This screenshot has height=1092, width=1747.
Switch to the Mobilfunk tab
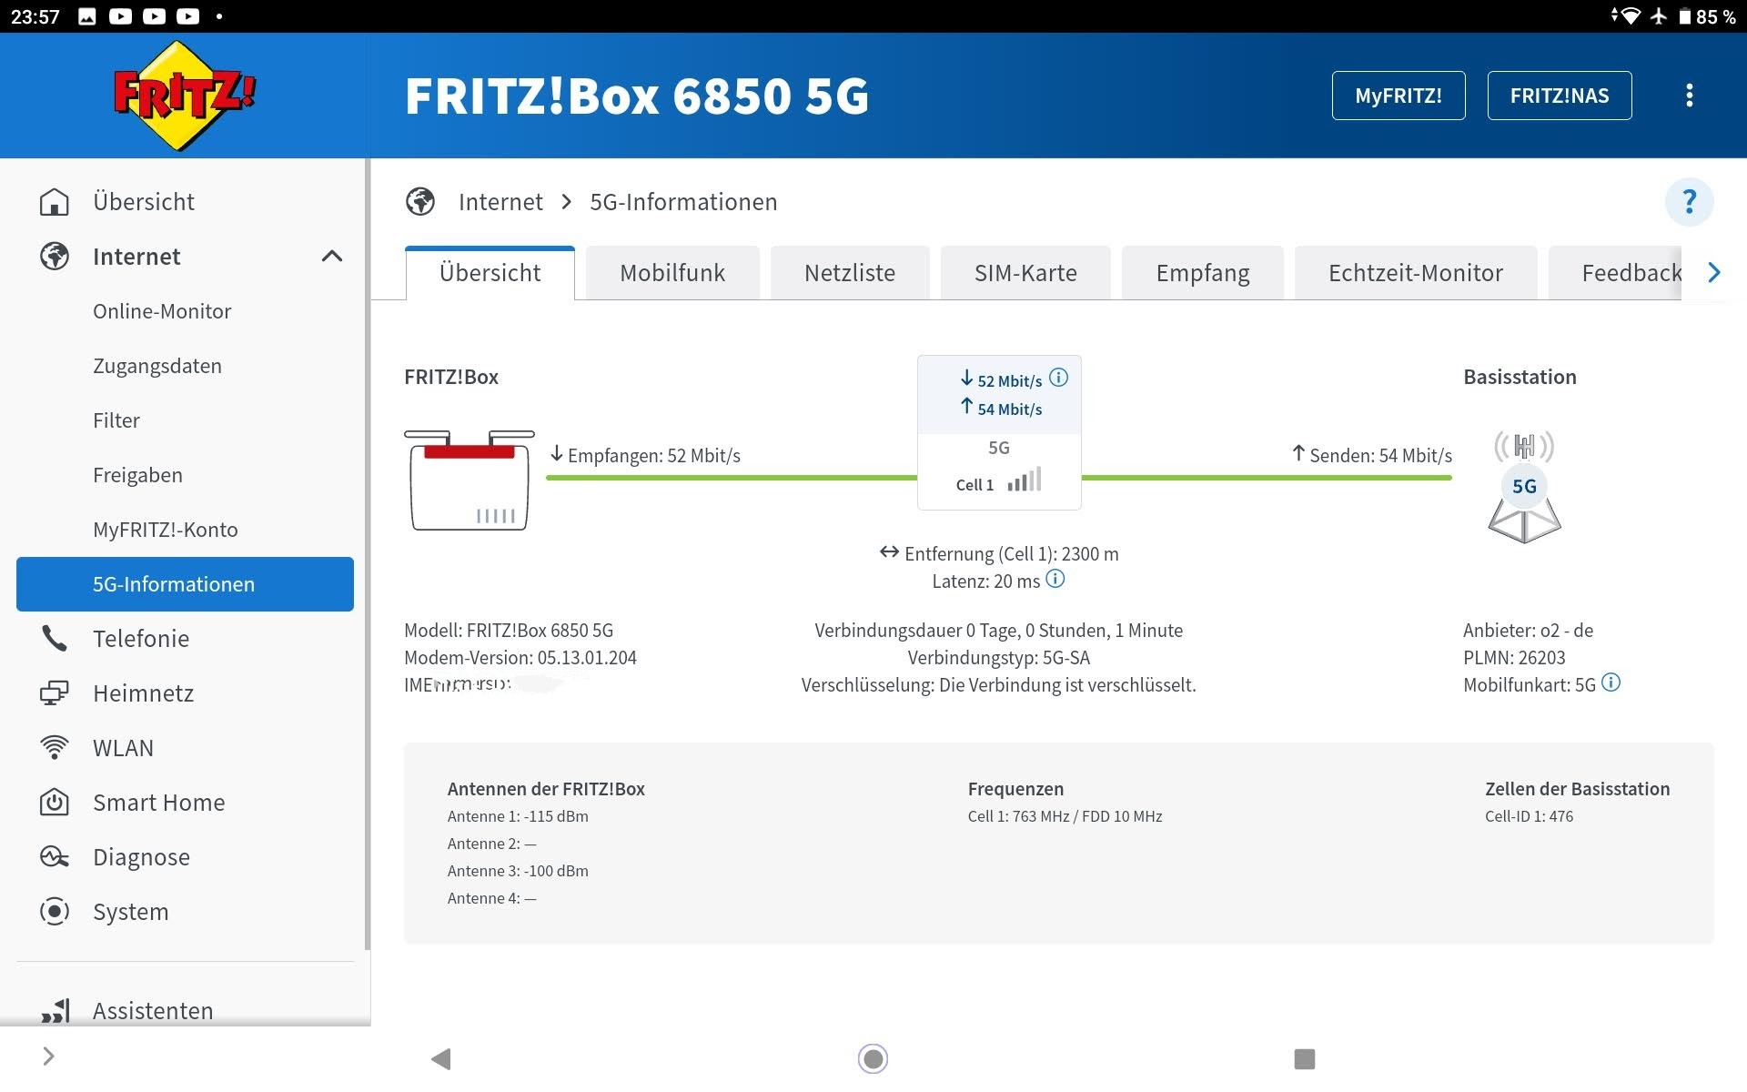[x=672, y=273]
